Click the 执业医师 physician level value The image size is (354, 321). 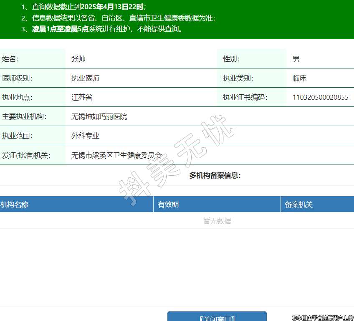pyautogui.click(x=85, y=78)
